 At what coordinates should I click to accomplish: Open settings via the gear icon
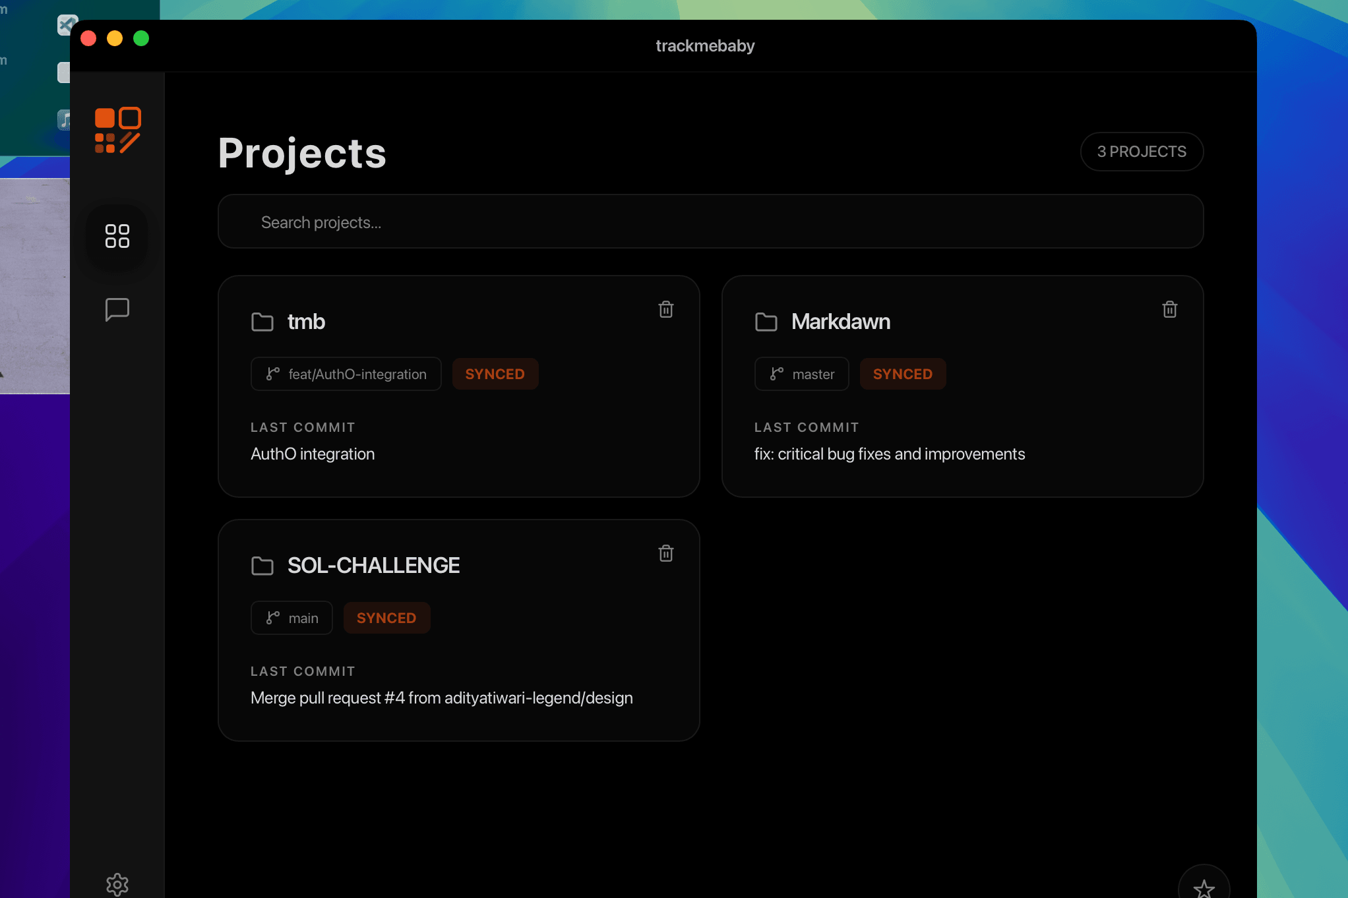pyautogui.click(x=117, y=884)
